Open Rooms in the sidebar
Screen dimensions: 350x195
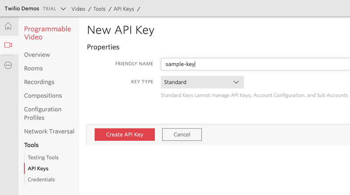click(x=33, y=68)
